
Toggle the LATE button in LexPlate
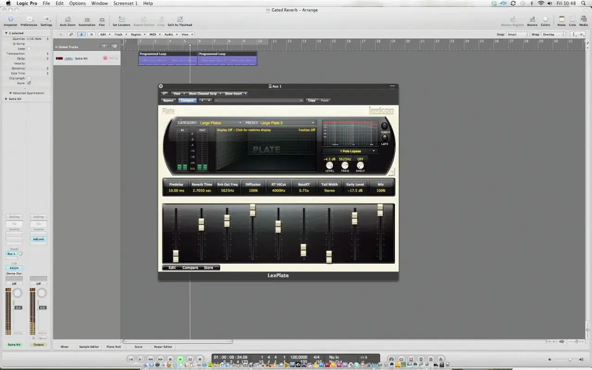point(385,138)
